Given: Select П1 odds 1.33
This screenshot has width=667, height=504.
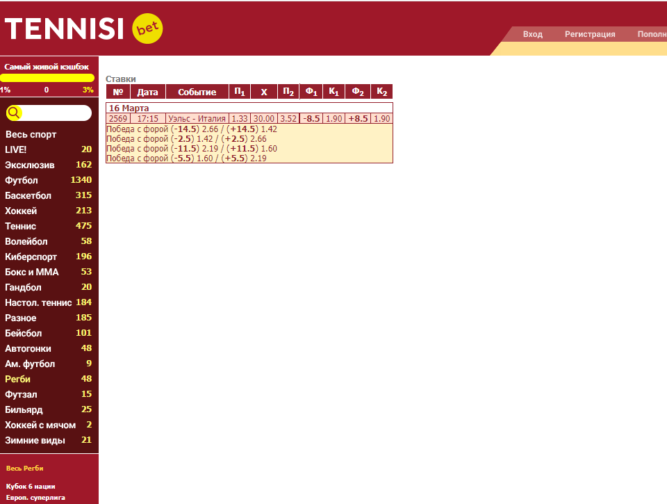Looking at the screenshot, I should tap(240, 119).
